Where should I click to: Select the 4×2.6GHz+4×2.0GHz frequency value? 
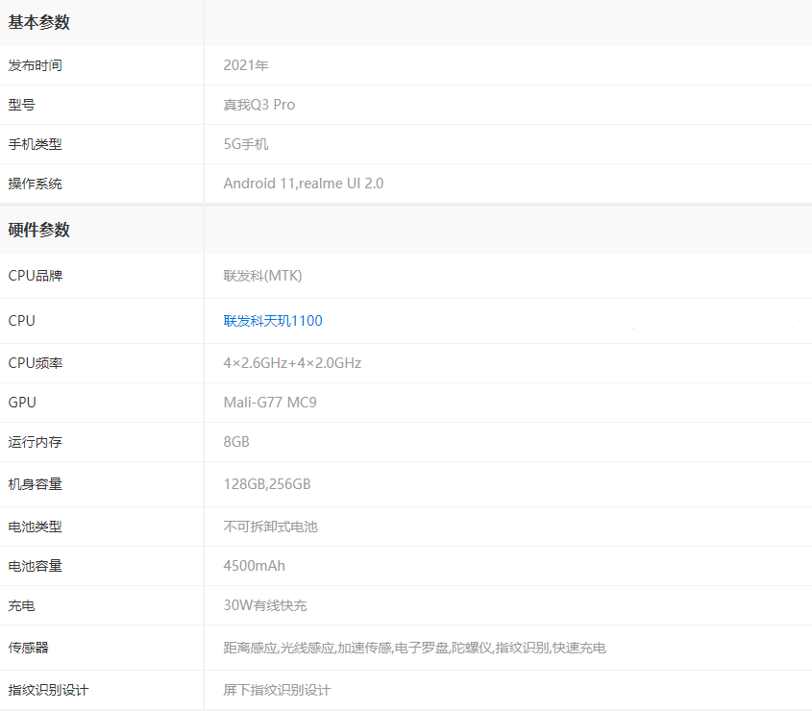(x=292, y=363)
